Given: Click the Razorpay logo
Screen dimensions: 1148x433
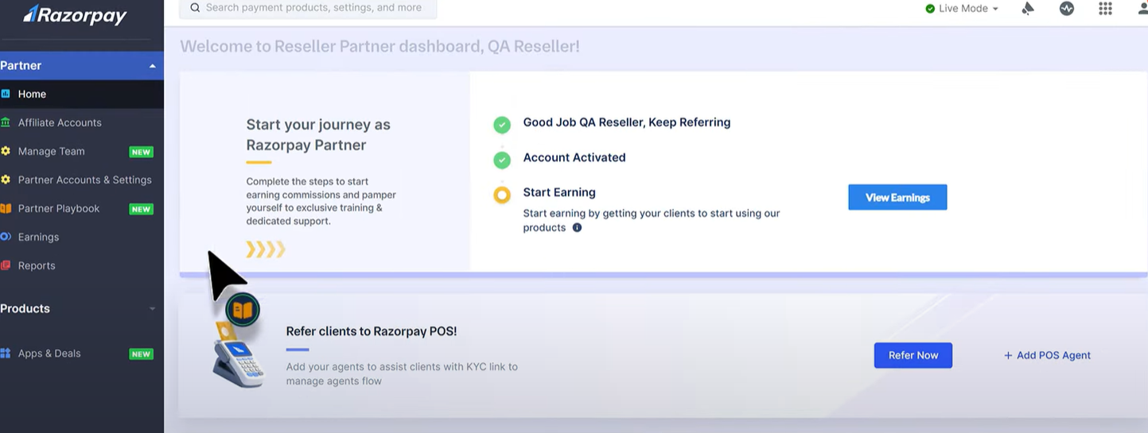Looking at the screenshot, I should click(75, 14).
